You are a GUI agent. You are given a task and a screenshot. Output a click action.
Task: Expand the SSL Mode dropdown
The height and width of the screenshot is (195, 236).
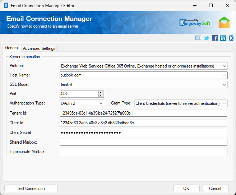pyautogui.click(x=225, y=85)
